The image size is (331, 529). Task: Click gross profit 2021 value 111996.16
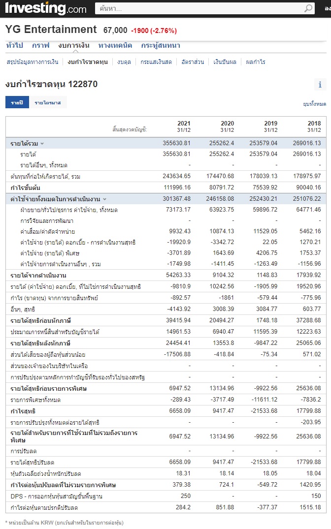(x=177, y=187)
